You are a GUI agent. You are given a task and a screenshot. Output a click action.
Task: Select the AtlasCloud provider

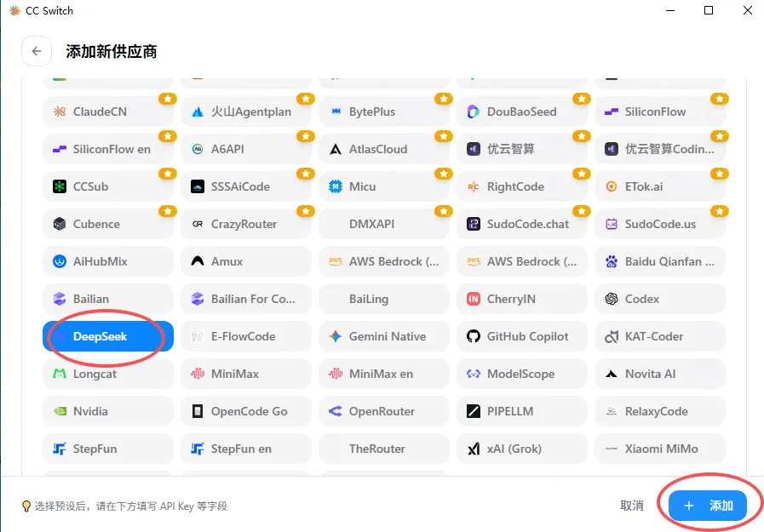coord(384,149)
